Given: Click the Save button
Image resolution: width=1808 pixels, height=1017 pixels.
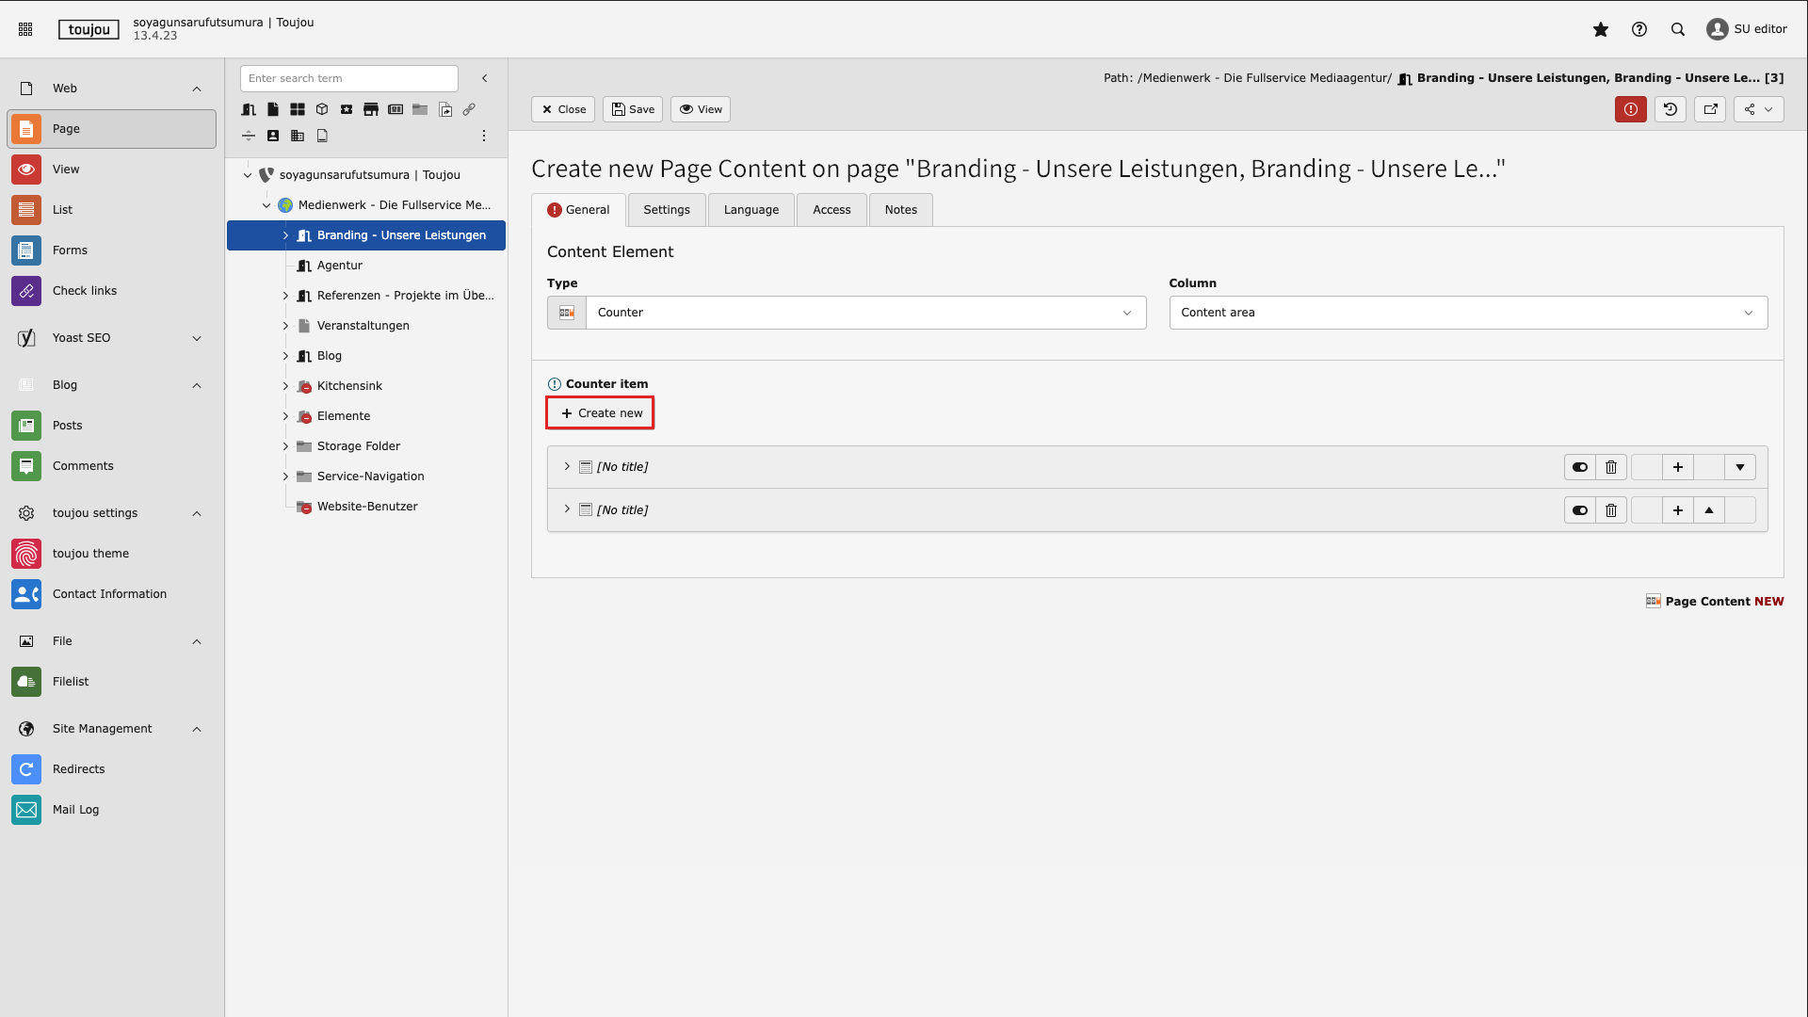Looking at the screenshot, I should point(633,109).
